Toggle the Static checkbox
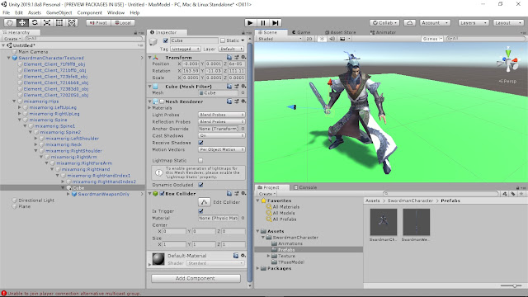Viewport: 528px width, 297px height. pos(223,40)
